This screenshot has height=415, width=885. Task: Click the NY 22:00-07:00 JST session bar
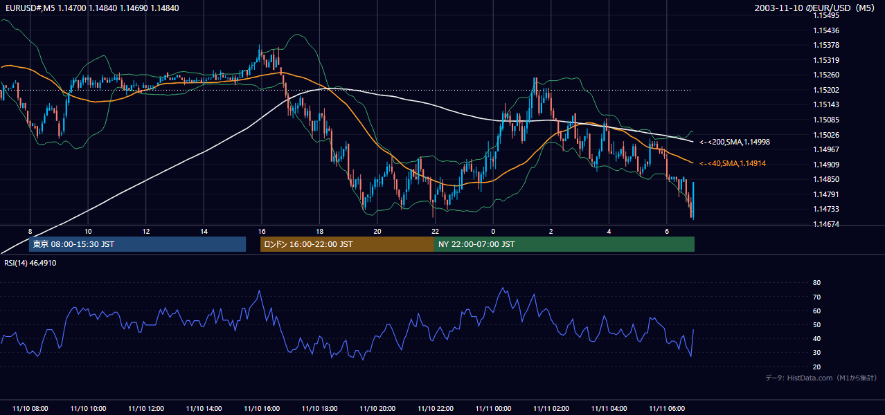(x=564, y=244)
